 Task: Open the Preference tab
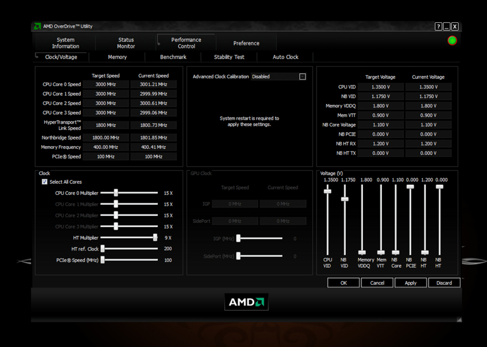[246, 43]
